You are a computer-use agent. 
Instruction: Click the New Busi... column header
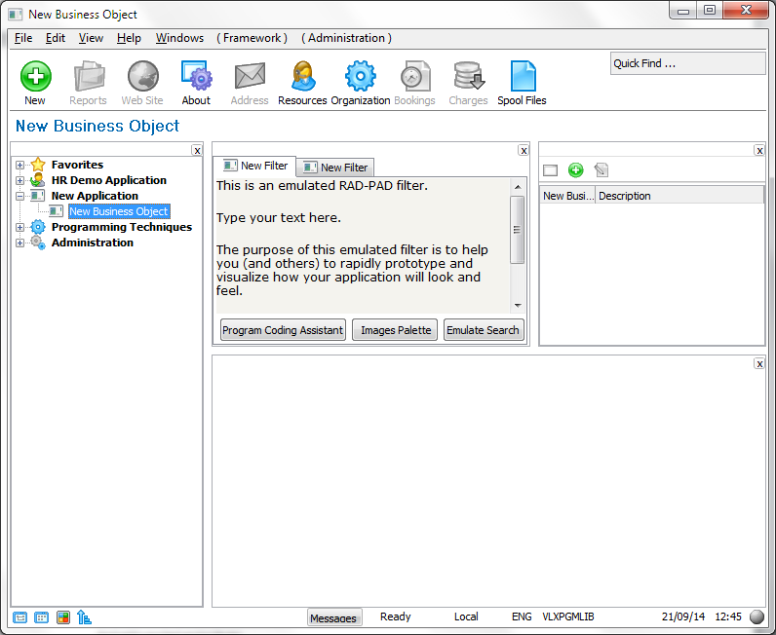567,196
